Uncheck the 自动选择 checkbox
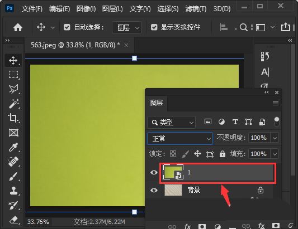The height and width of the screenshot is (229, 298). point(67,27)
